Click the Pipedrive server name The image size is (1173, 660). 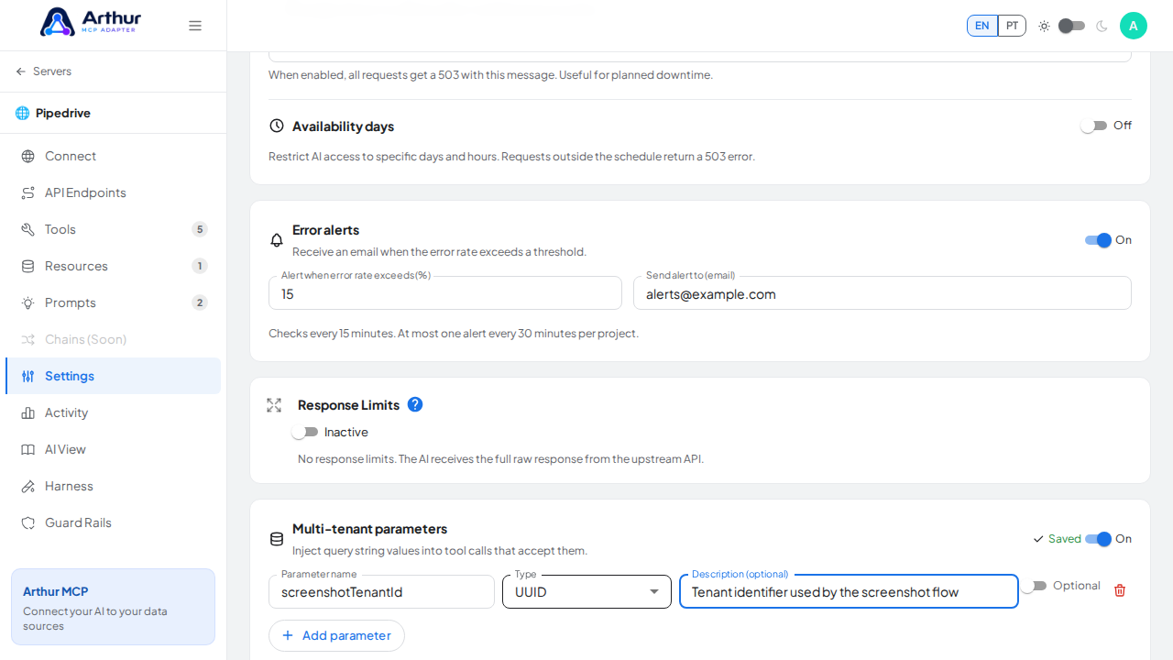(63, 113)
